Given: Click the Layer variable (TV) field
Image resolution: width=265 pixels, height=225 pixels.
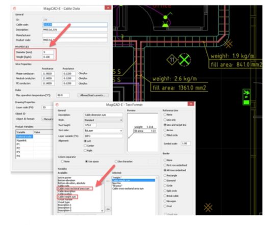Looking at the screenshot, I should (103, 136).
